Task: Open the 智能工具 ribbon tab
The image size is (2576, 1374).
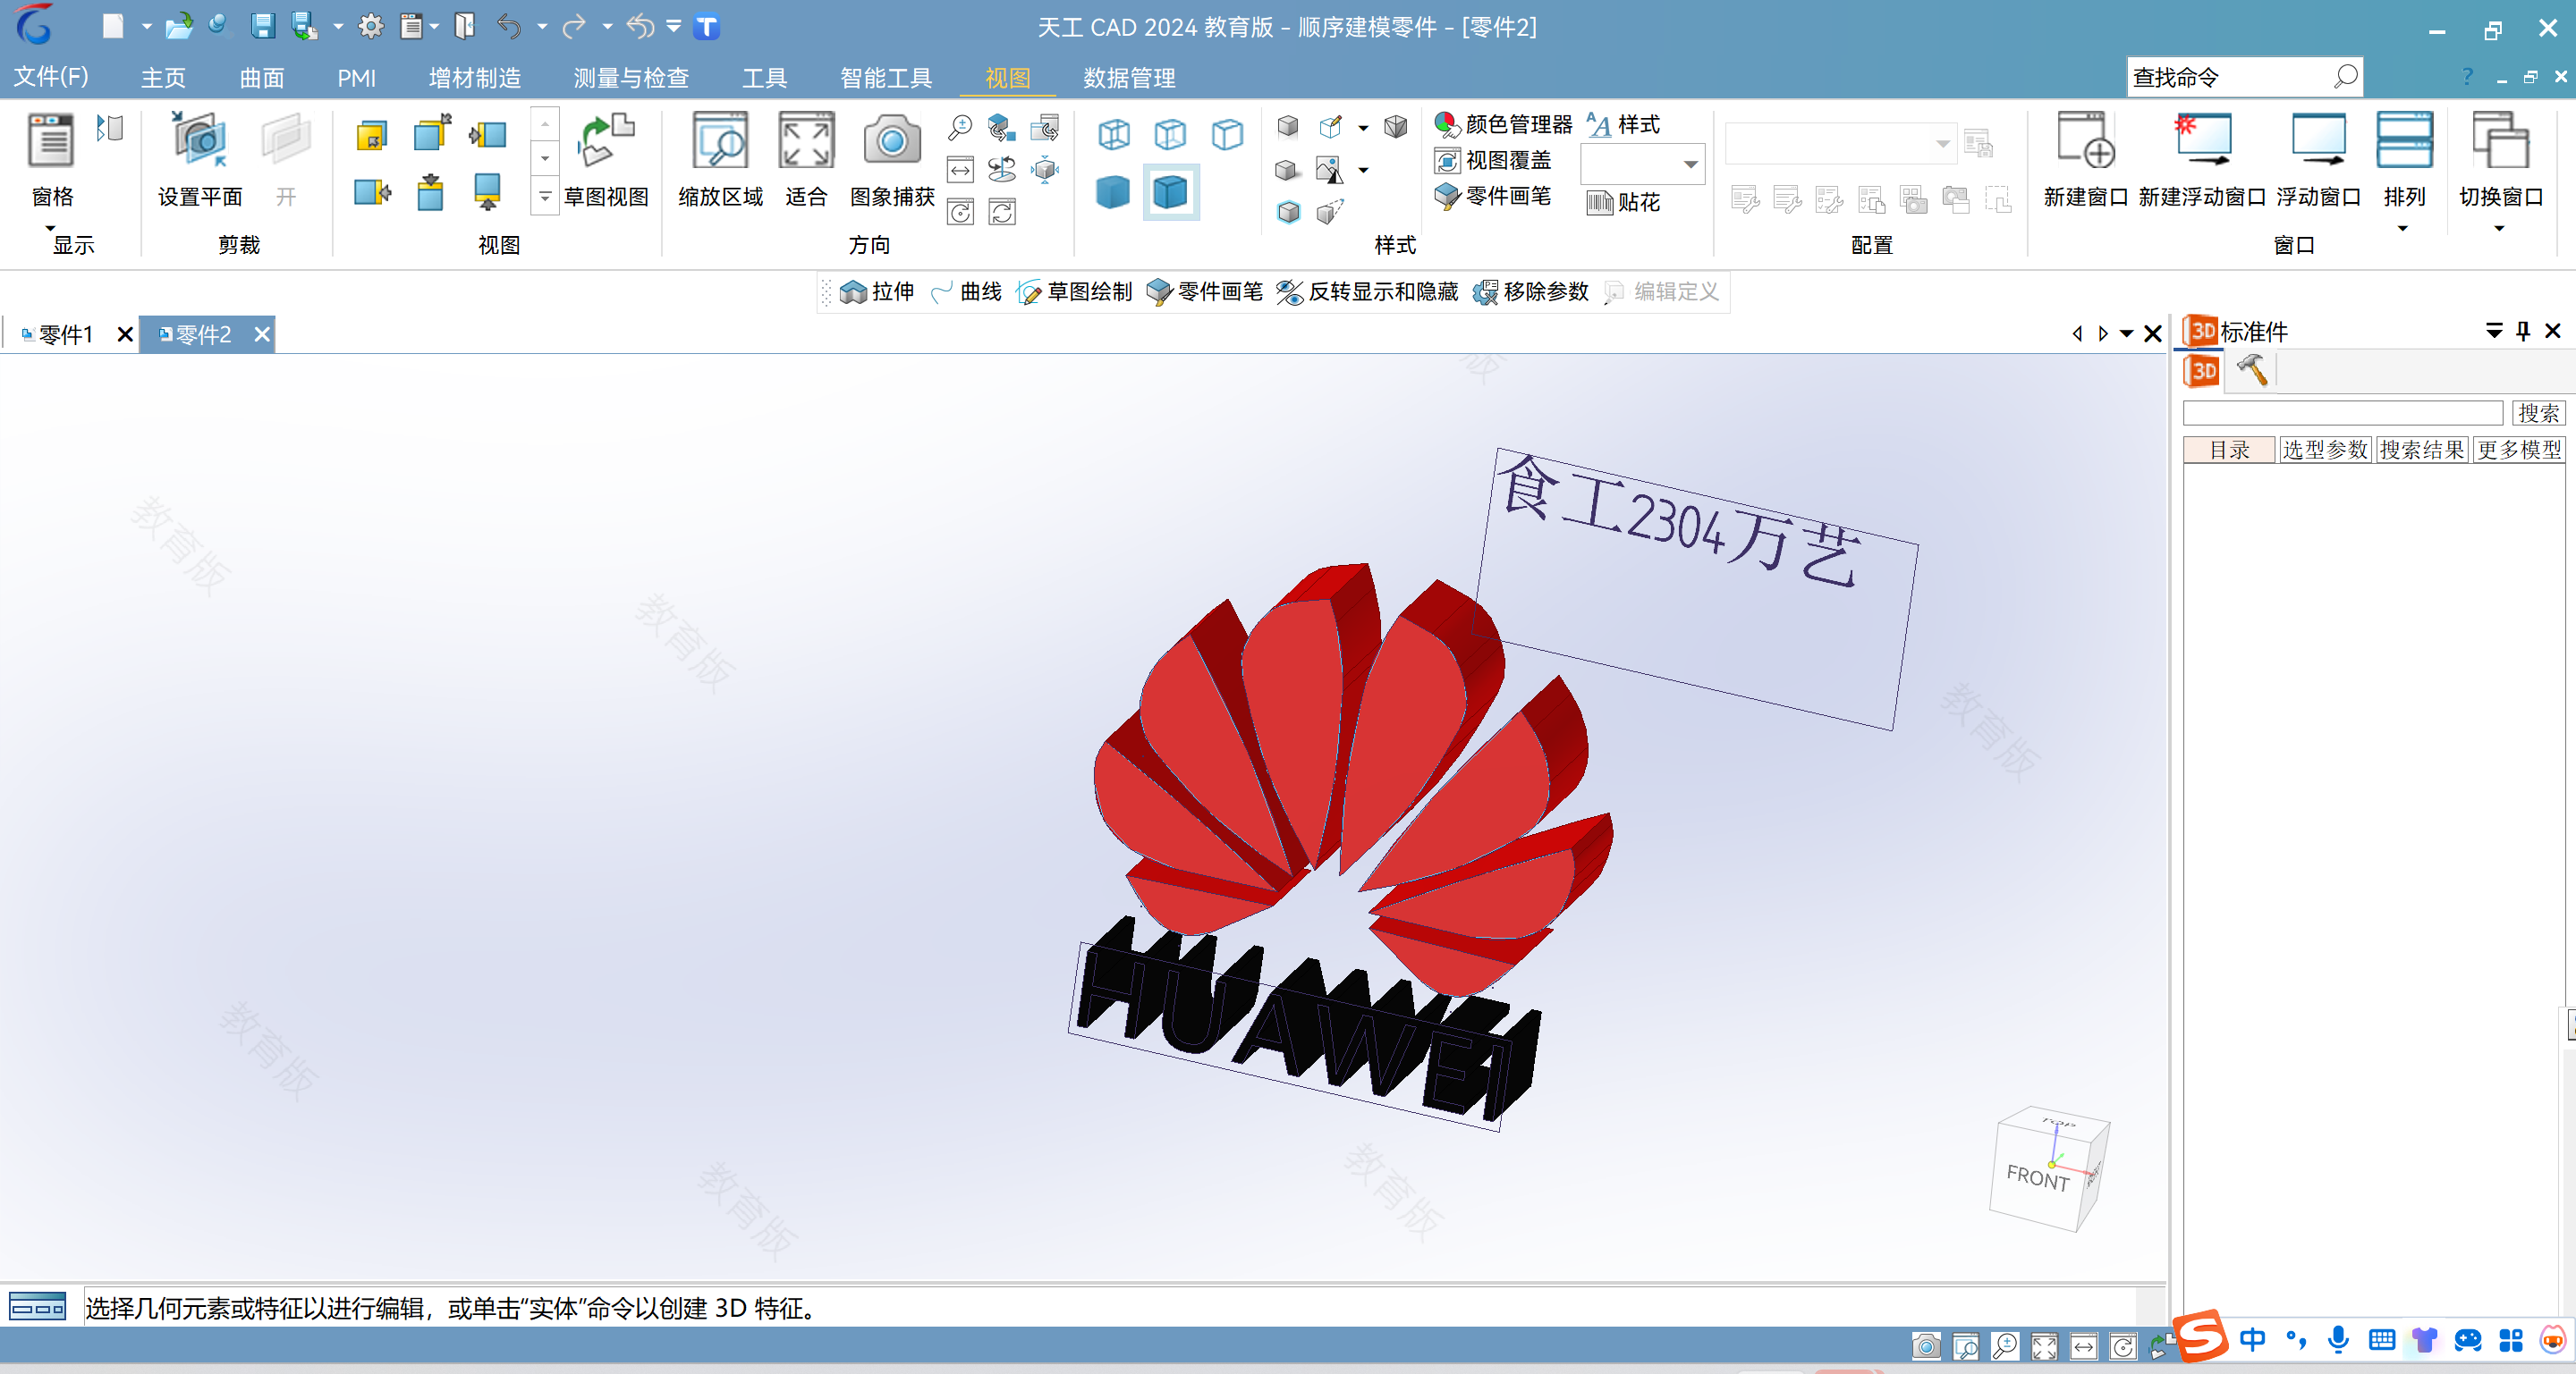Action: 886,77
